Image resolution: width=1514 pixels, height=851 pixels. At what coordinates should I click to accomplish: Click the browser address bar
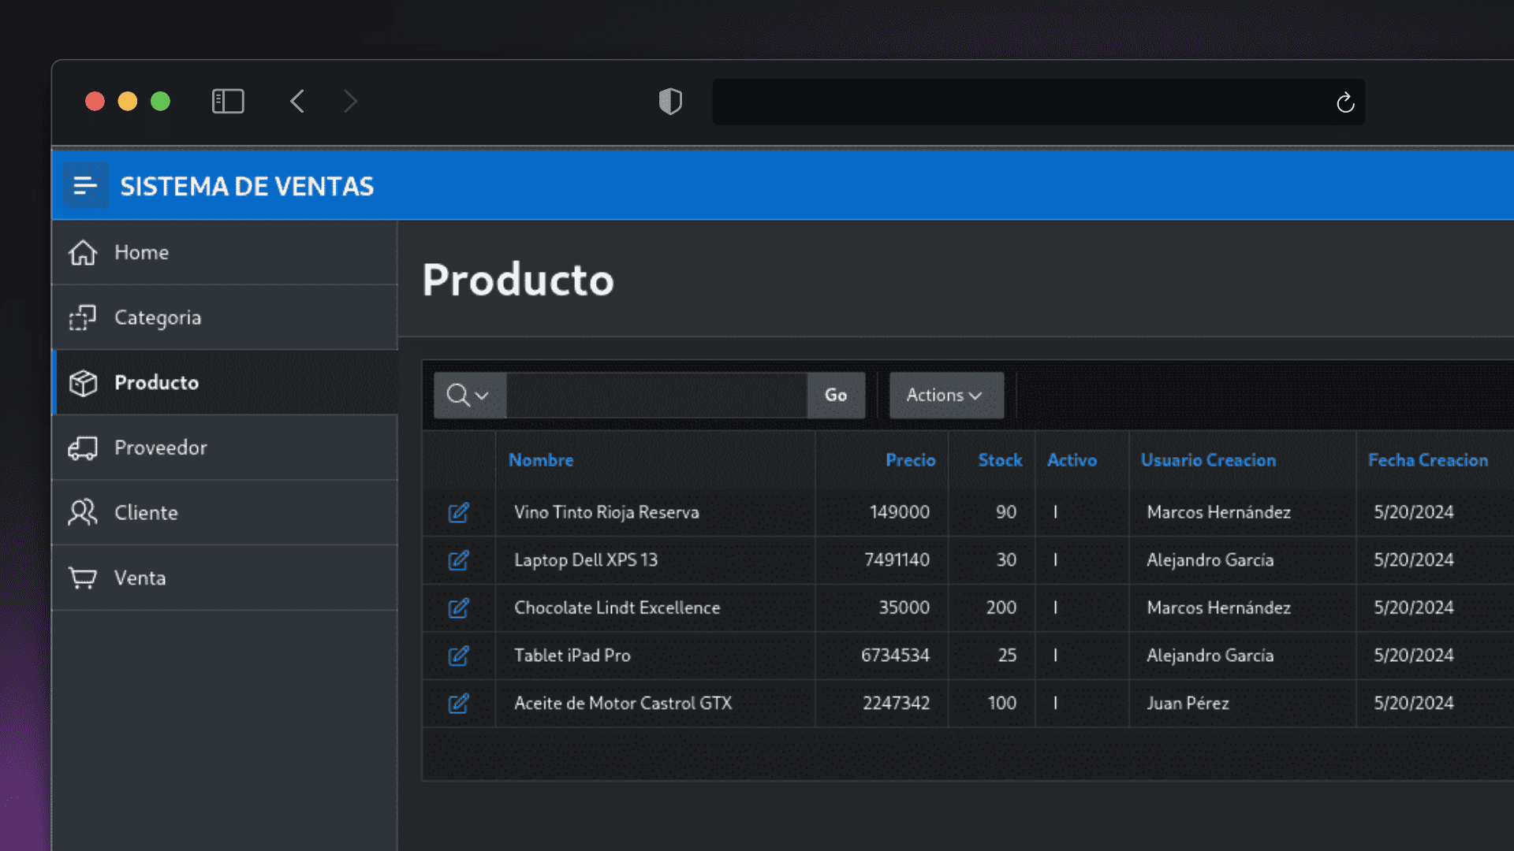pos(1039,102)
